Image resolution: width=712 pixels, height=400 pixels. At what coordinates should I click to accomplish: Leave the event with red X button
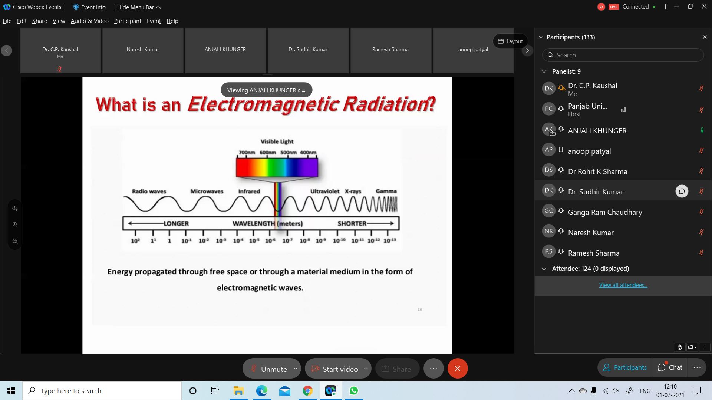click(458, 369)
